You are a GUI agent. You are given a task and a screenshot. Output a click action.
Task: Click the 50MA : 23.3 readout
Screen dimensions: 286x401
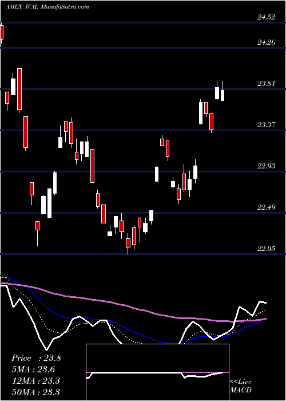[35, 392]
